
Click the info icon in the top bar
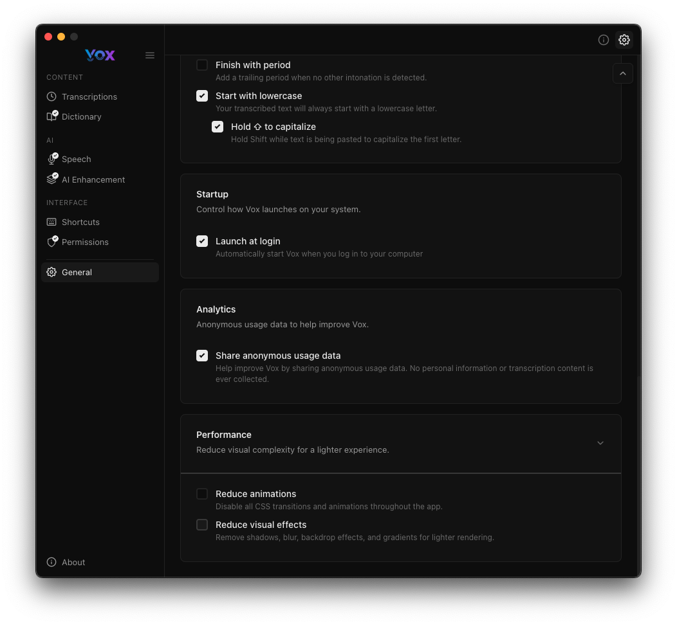pos(604,40)
